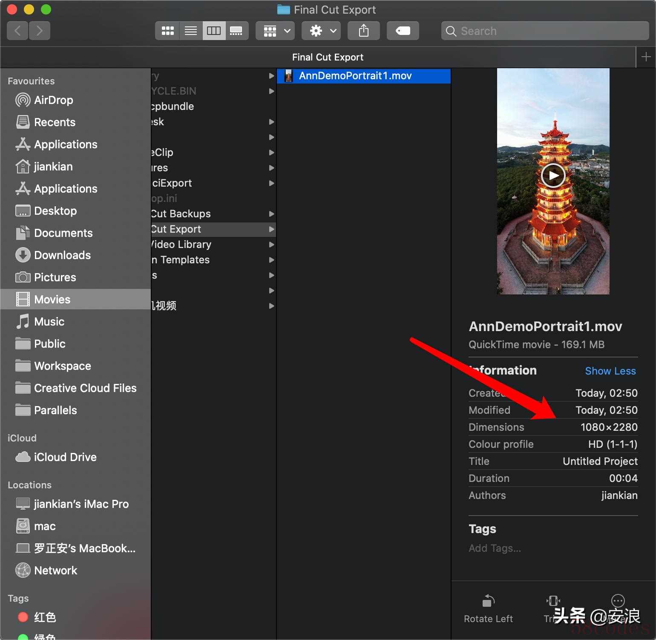
Task: Open the Action gear menu
Action: coord(321,31)
